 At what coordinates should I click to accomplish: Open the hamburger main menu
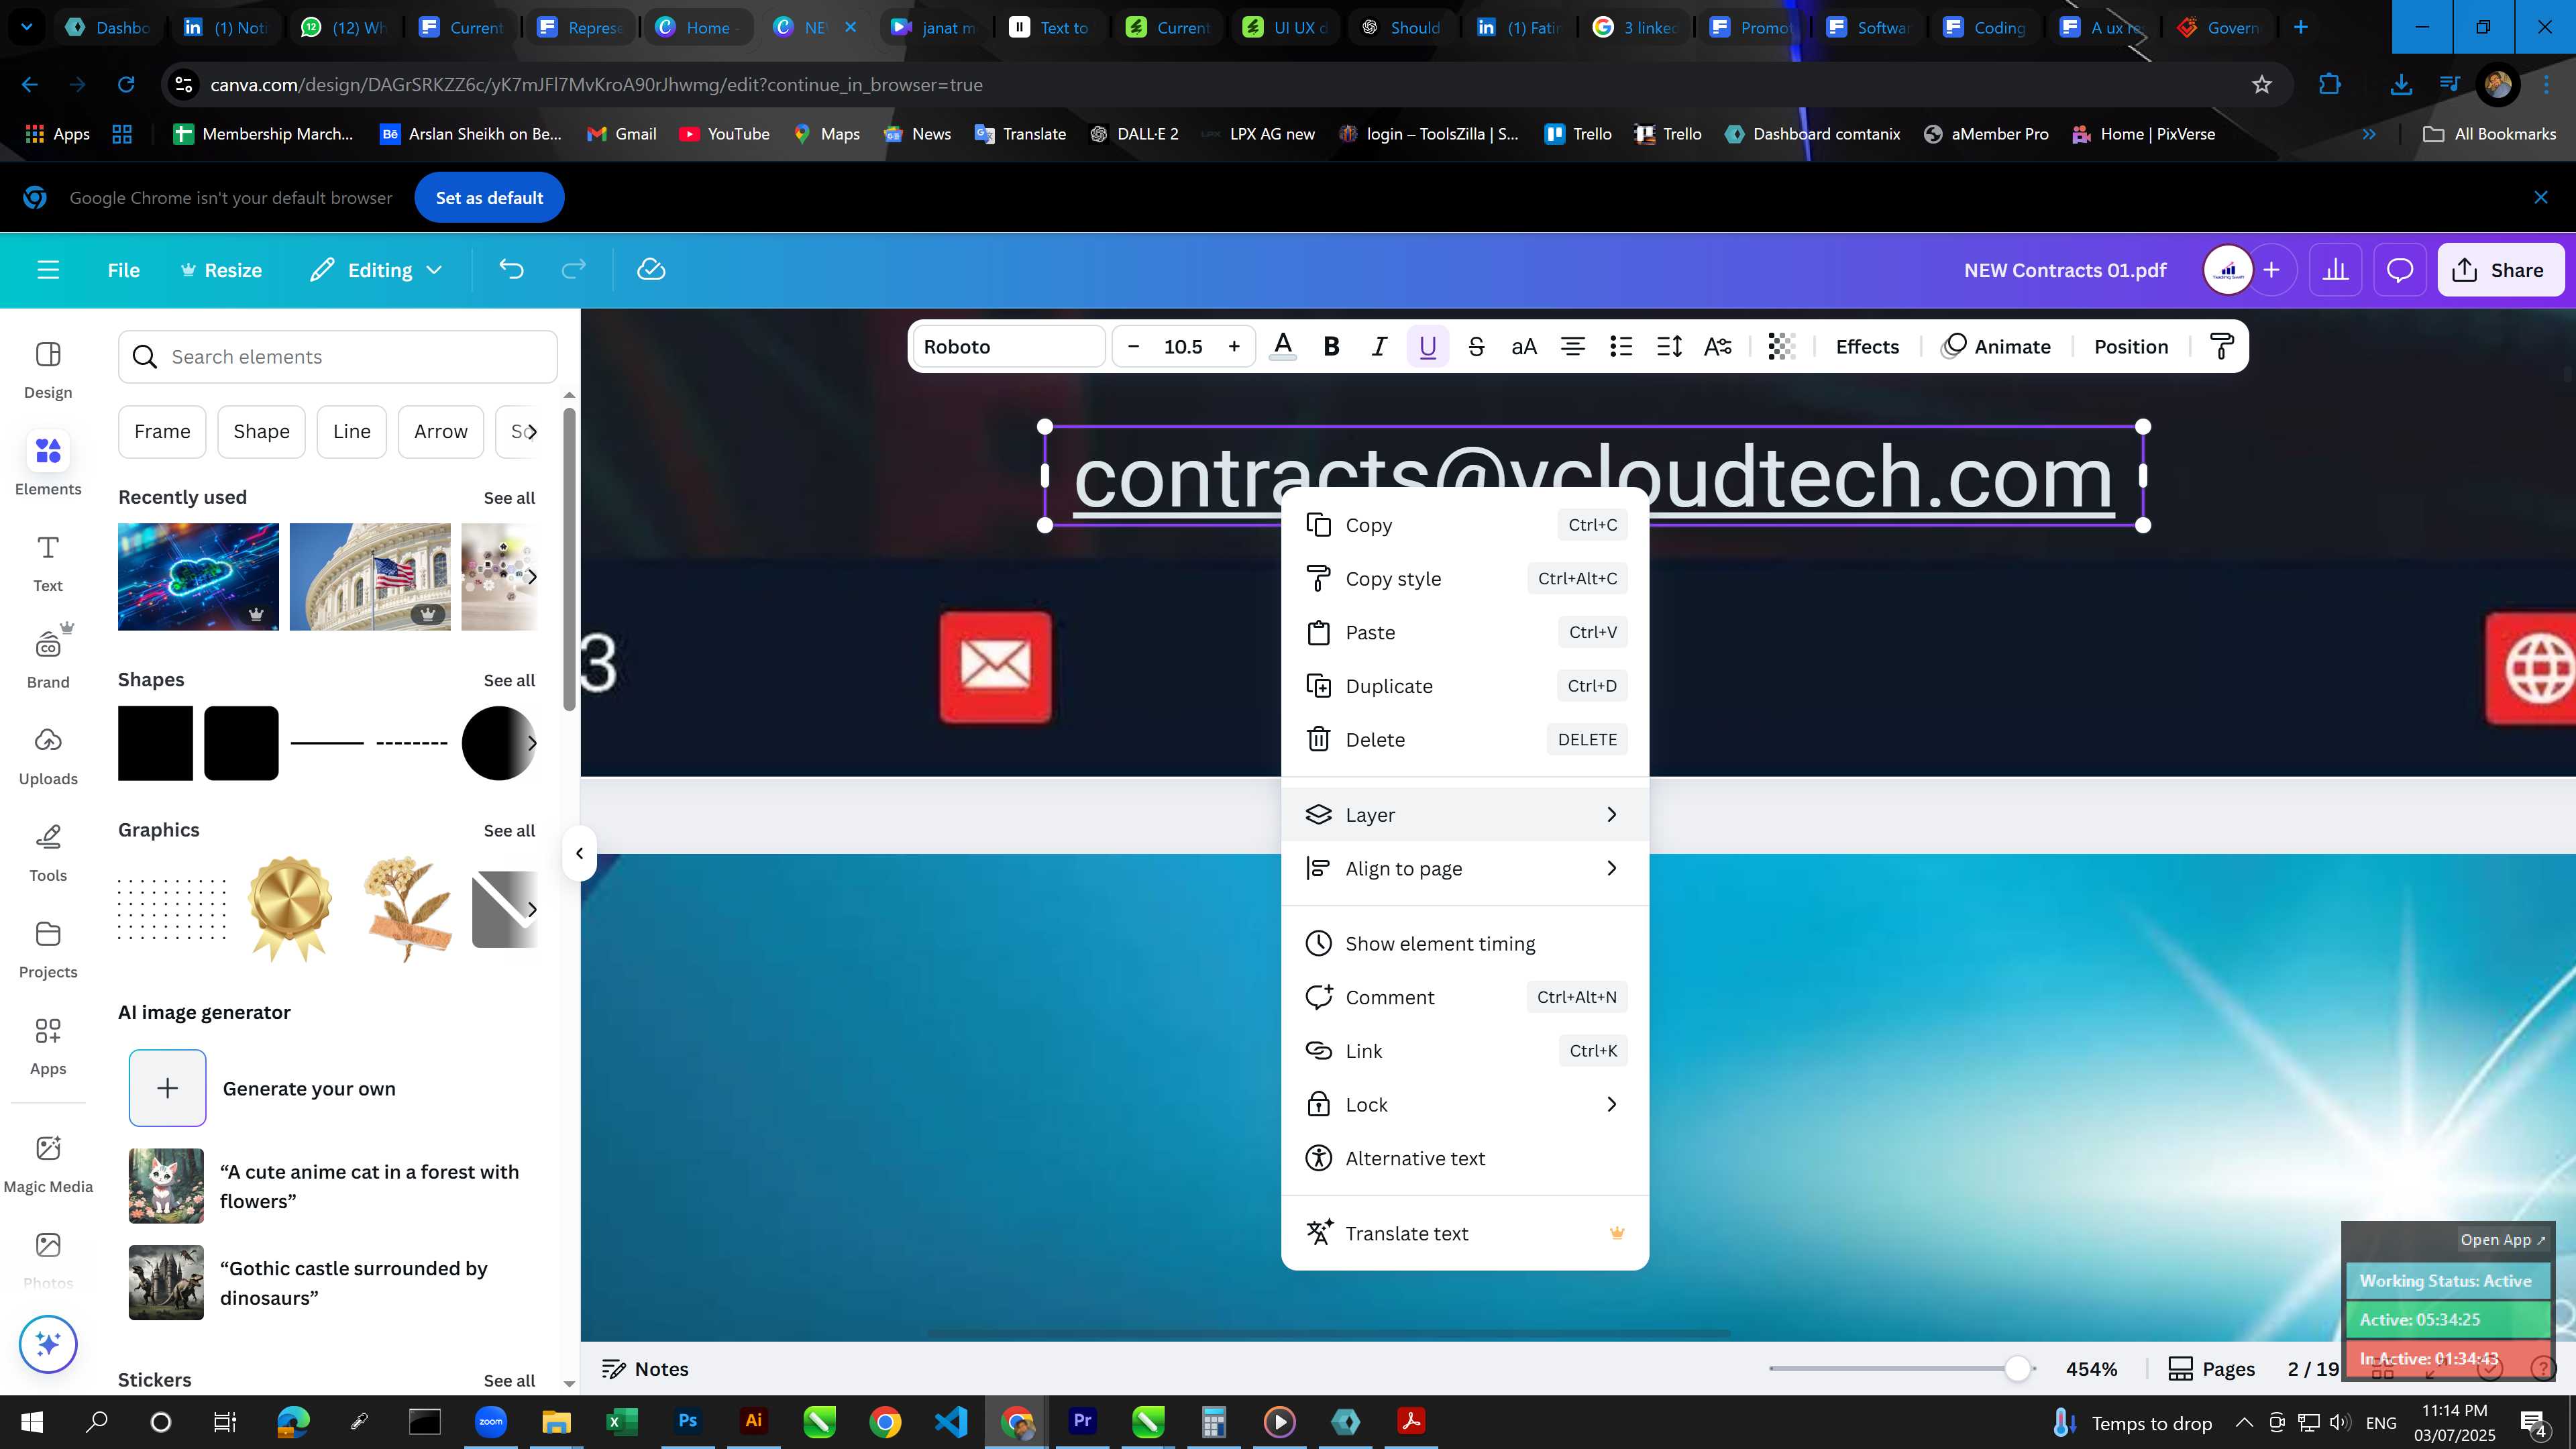(48, 270)
